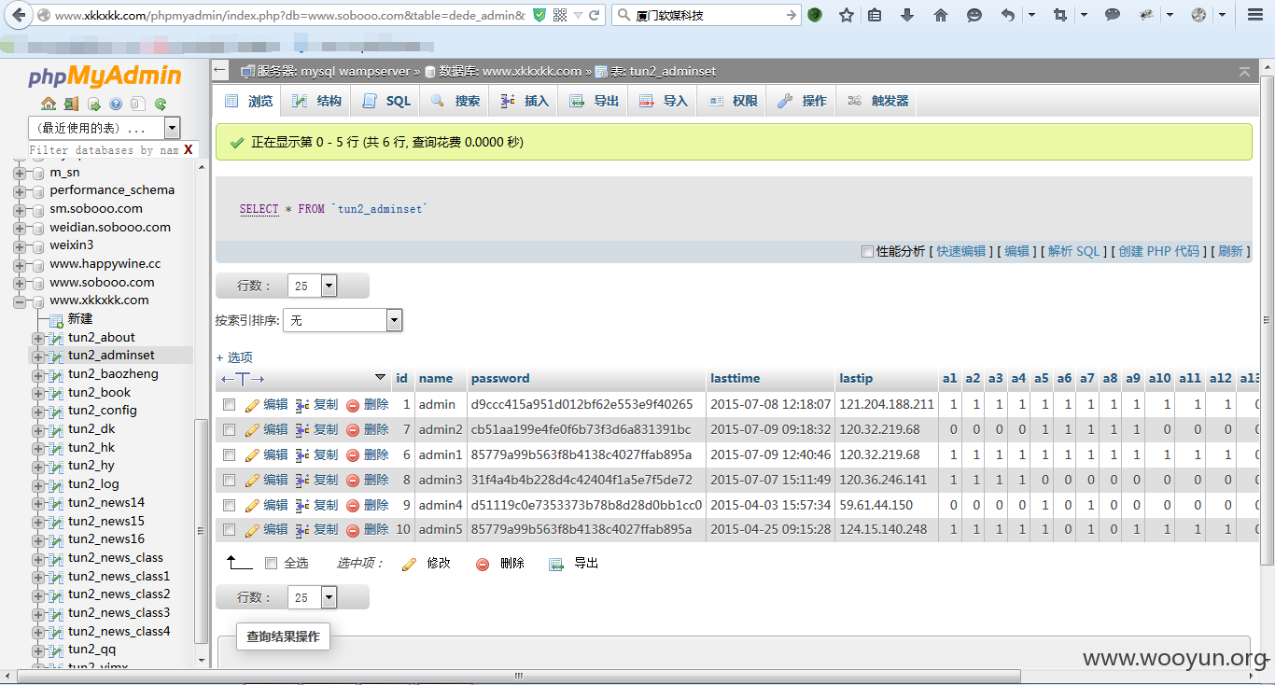This screenshot has width=1275, height=685.
Task: Click the phpMyAdmin logout door icon
Action: (x=71, y=104)
